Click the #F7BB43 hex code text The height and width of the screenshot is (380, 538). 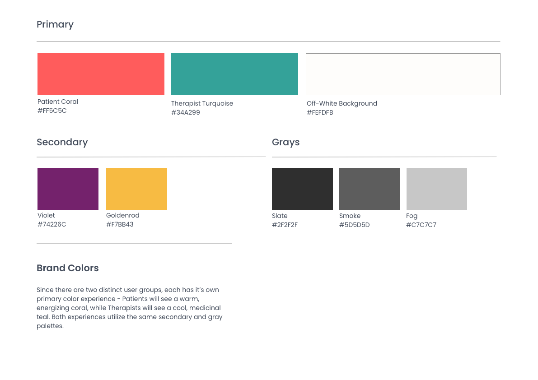pos(120,224)
